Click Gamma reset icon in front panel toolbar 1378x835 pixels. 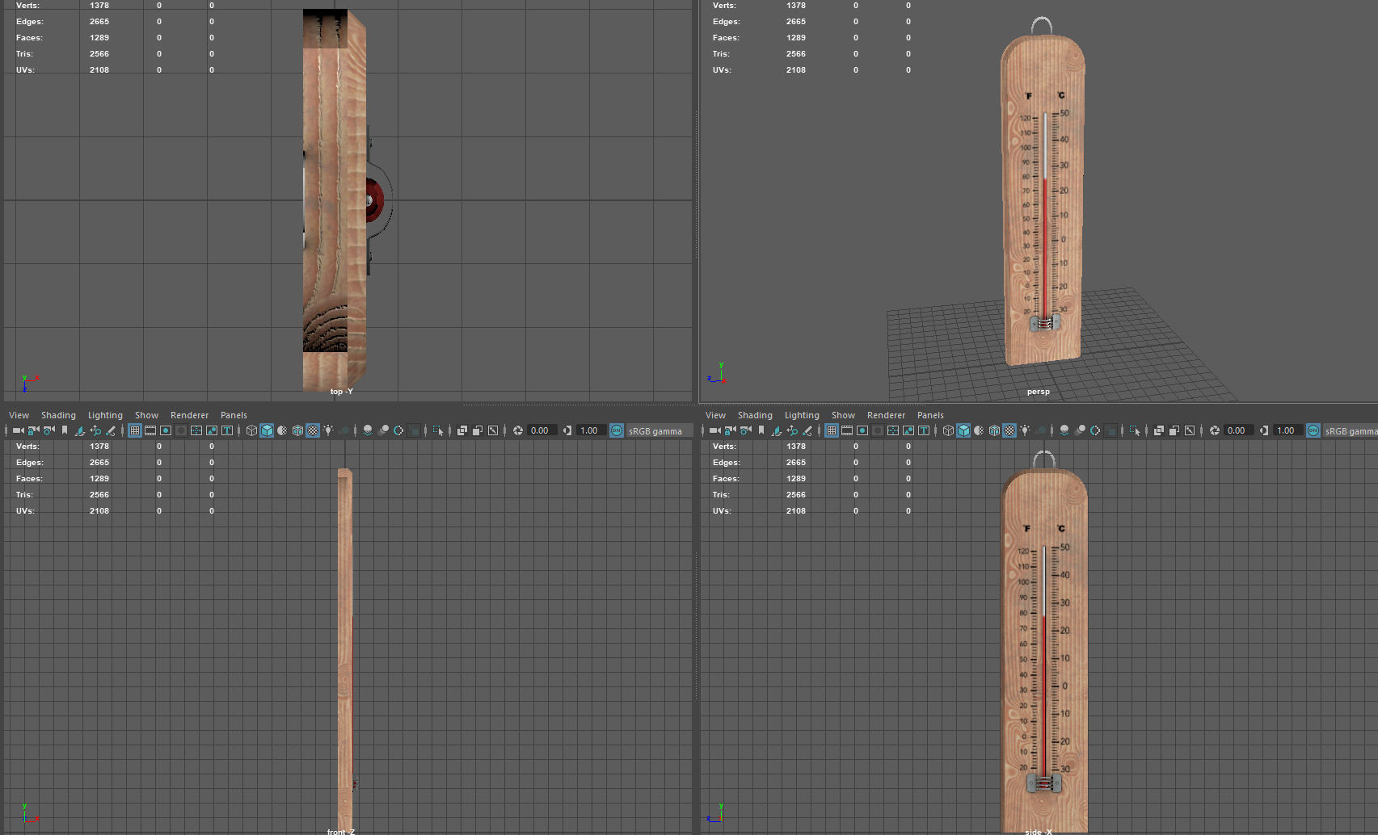(567, 430)
